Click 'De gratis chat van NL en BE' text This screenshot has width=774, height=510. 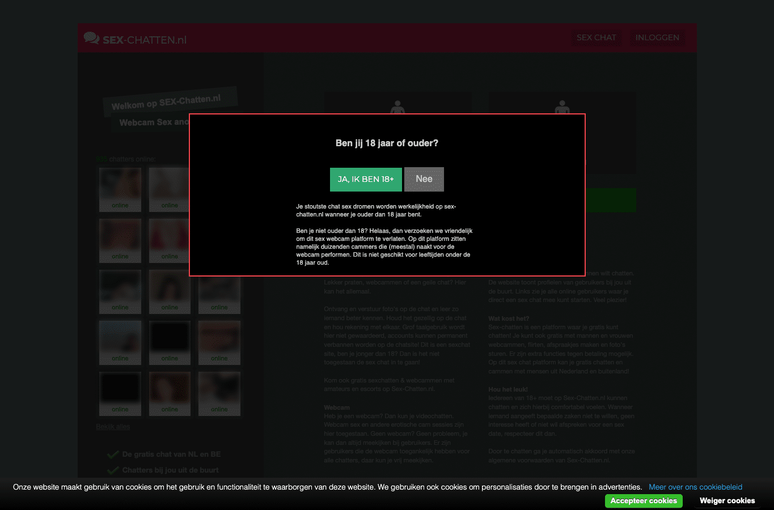(x=171, y=454)
